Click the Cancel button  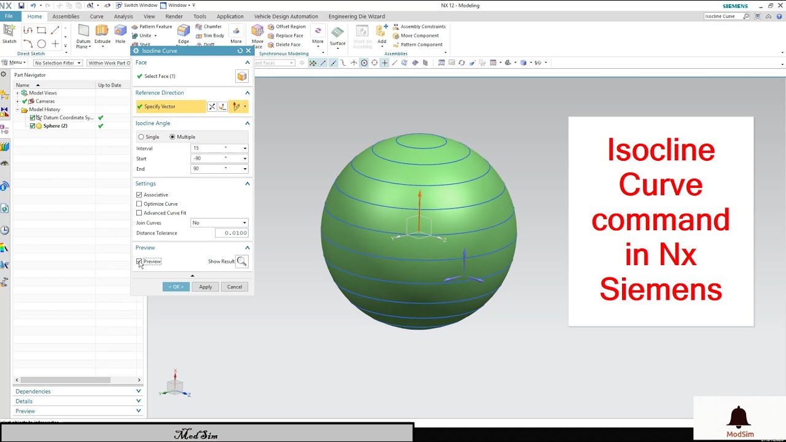coord(235,287)
